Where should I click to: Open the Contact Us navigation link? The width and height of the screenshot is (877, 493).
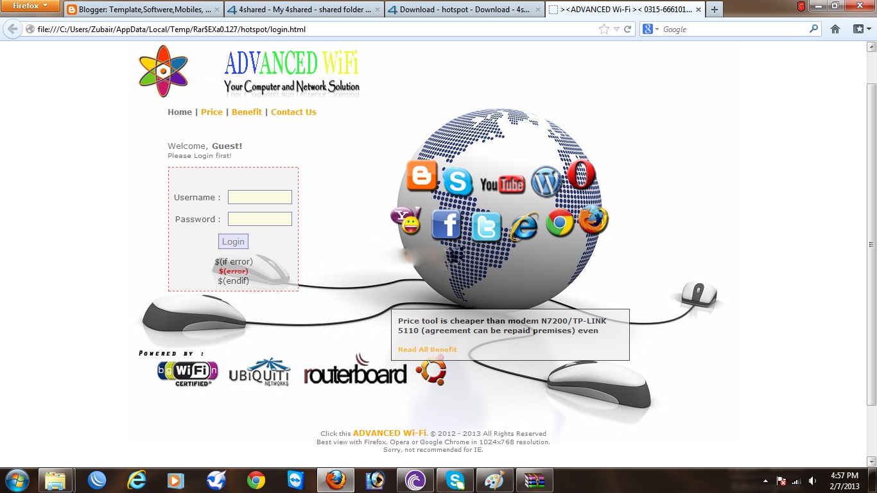point(293,112)
